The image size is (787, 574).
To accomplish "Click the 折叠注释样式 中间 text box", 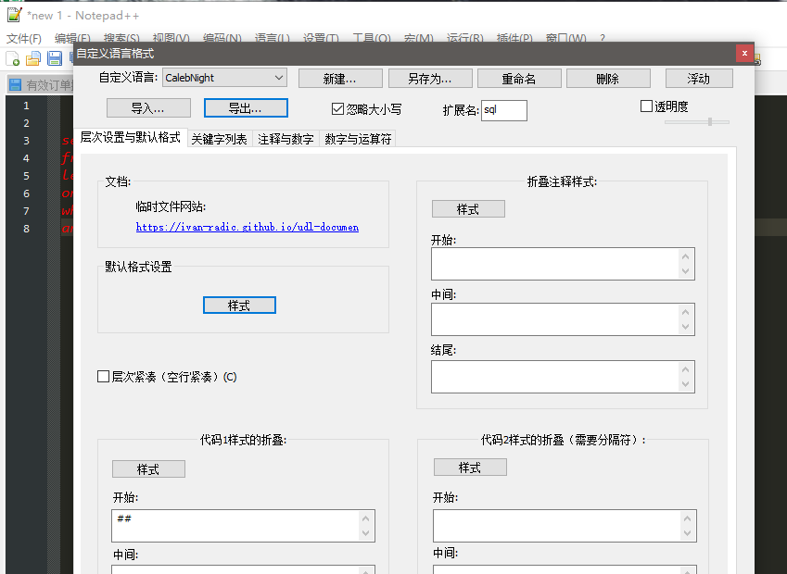I will tap(564, 319).
